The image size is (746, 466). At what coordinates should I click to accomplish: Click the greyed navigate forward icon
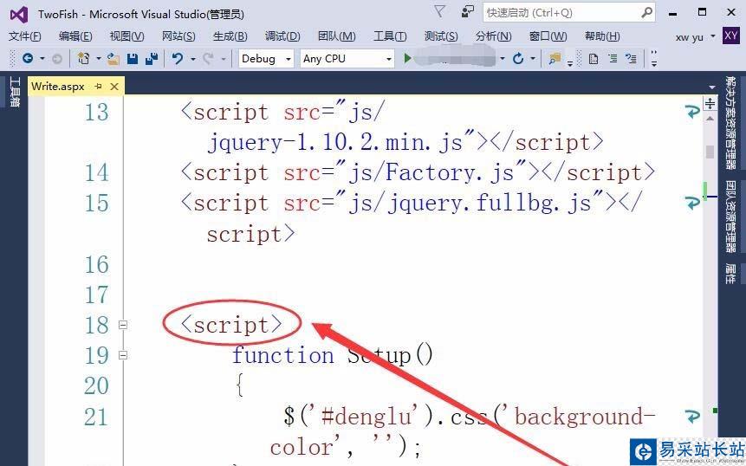pos(56,59)
